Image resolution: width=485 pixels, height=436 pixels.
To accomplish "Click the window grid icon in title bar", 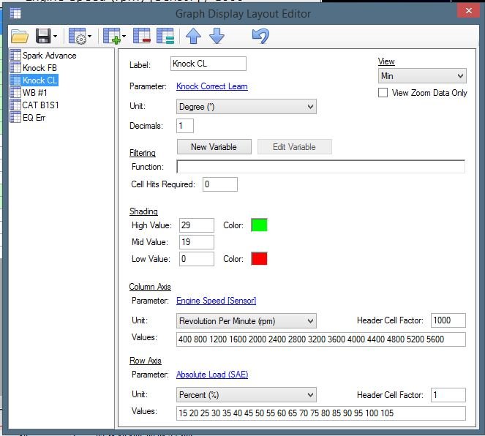I will 15,13.
